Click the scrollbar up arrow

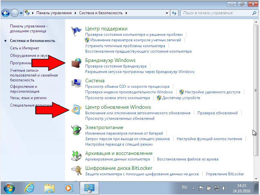click(256, 22)
